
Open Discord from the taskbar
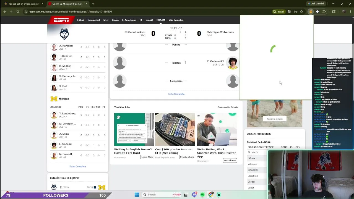[x=194, y=195]
